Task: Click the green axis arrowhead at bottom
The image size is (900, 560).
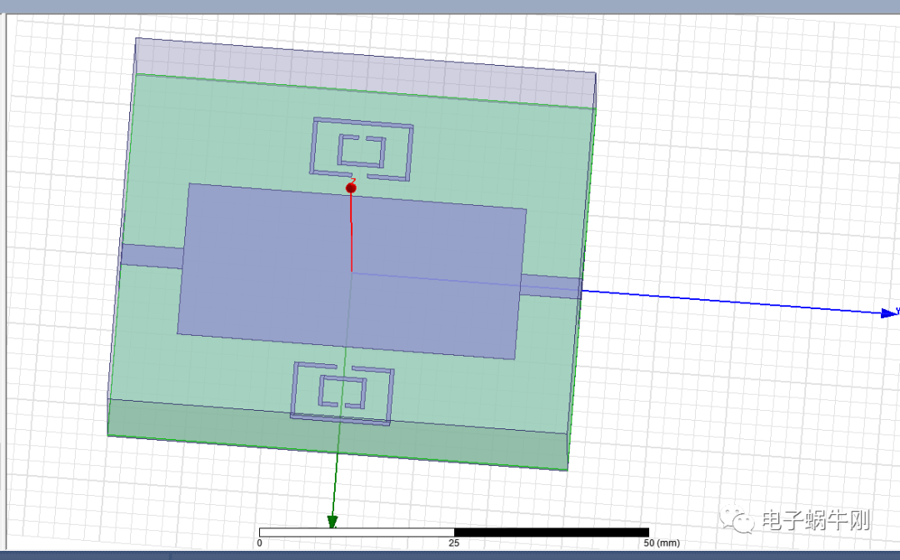Action: point(332,522)
